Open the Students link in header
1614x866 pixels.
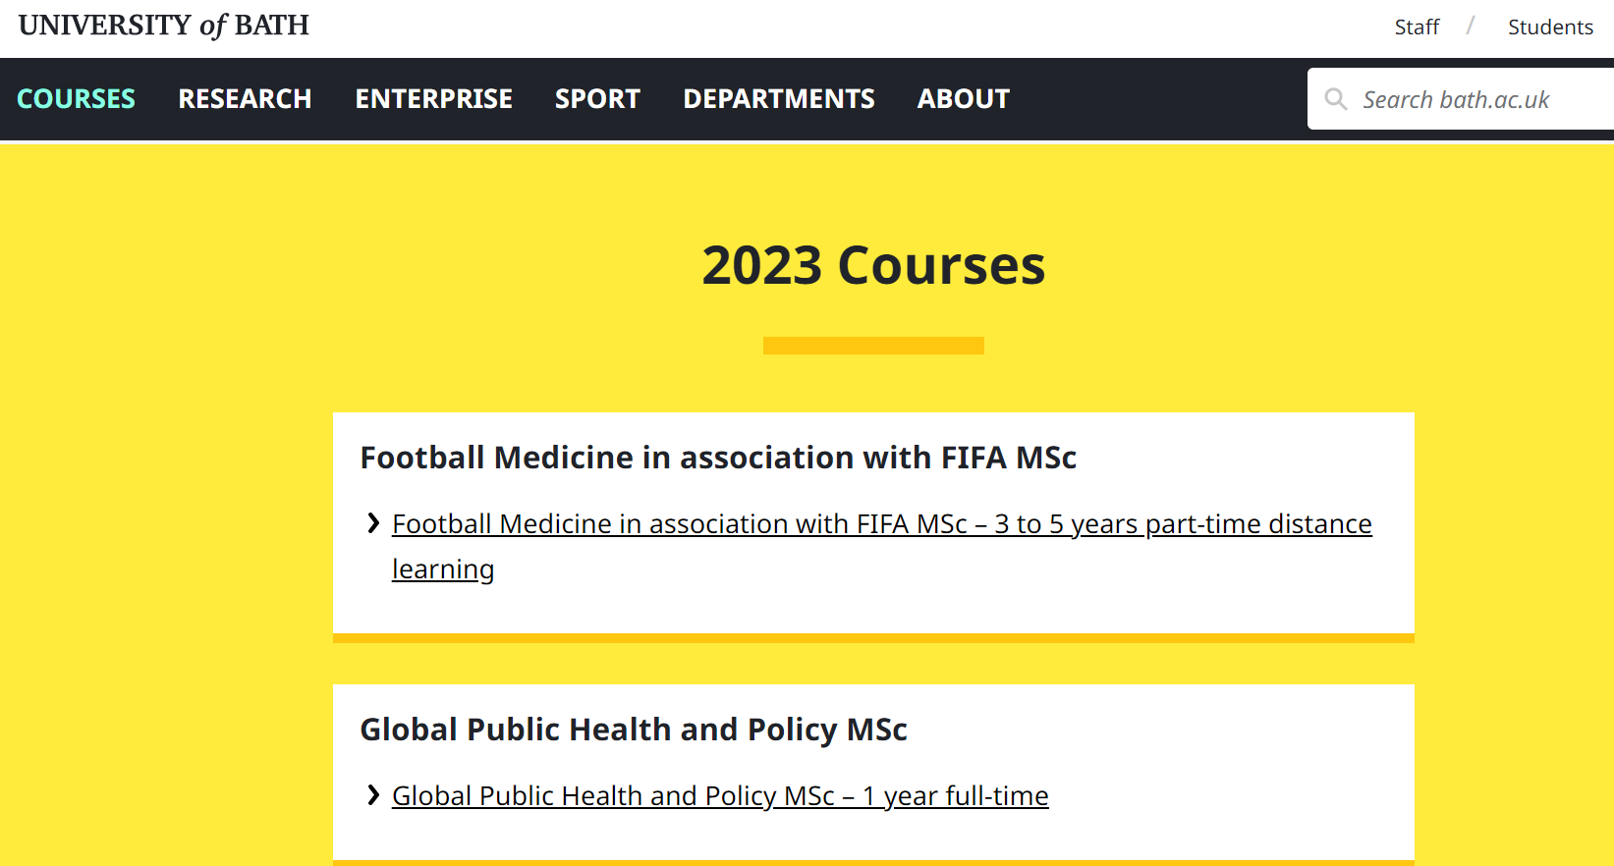(x=1550, y=27)
